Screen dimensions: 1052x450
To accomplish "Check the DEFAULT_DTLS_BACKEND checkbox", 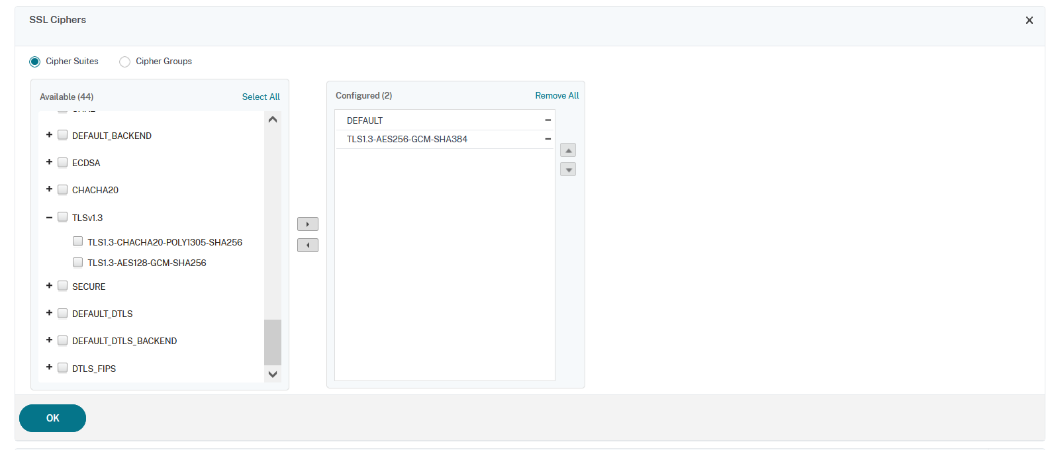I will 63,340.
